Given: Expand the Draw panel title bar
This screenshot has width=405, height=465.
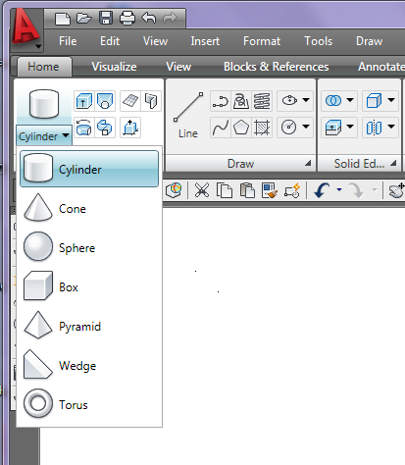Looking at the screenshot, I should click(x=240, y=164).
